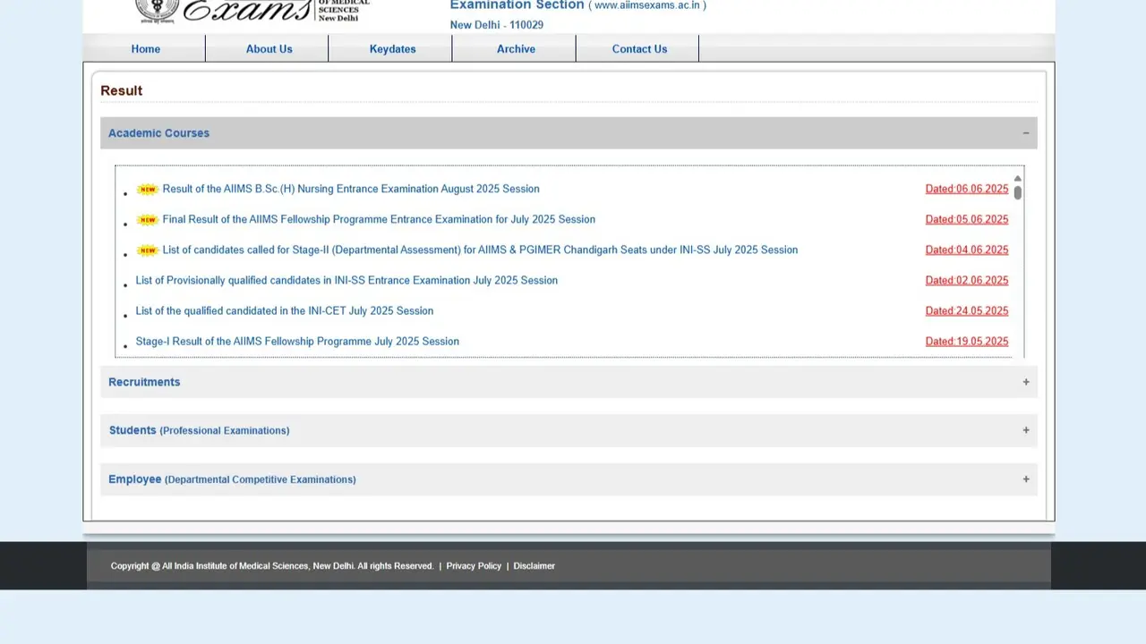This screenshot has width=1146, height=644.
Task: Click the plus icon on Students section
Action: click(x=1026, y=430)
